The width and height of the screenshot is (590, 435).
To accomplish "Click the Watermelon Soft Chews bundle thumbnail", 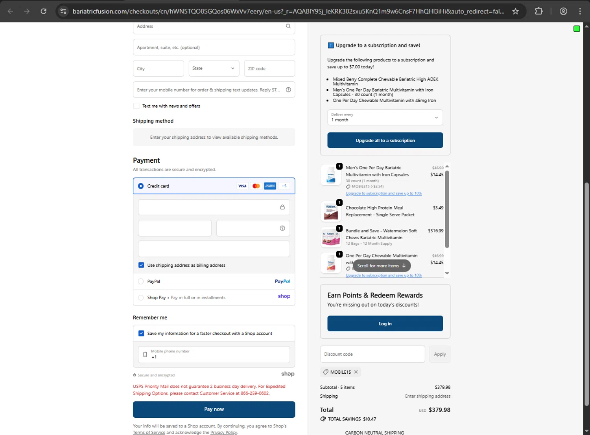I will 331,237.
